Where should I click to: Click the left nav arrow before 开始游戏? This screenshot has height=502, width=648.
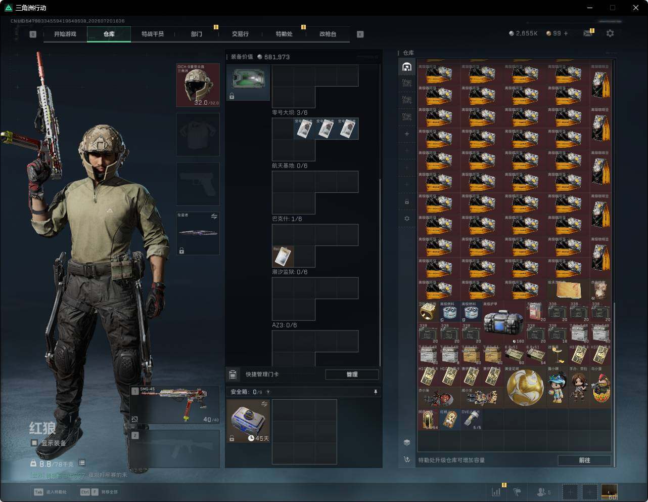tap(33, 34)
